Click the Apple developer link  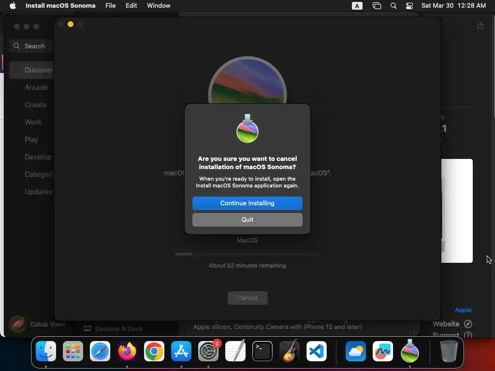(x=463, y=310)
